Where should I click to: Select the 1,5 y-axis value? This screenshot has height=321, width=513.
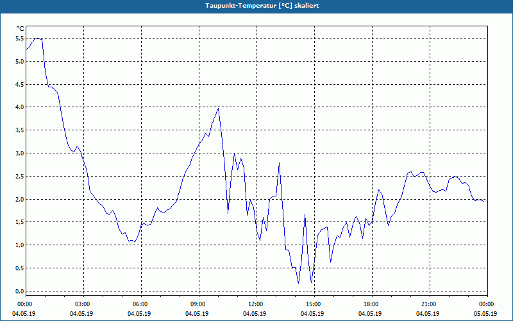click(x=20, y=222)
